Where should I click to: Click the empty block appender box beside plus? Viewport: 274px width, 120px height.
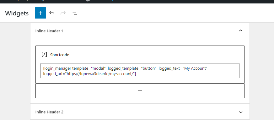tap(192, 91)
